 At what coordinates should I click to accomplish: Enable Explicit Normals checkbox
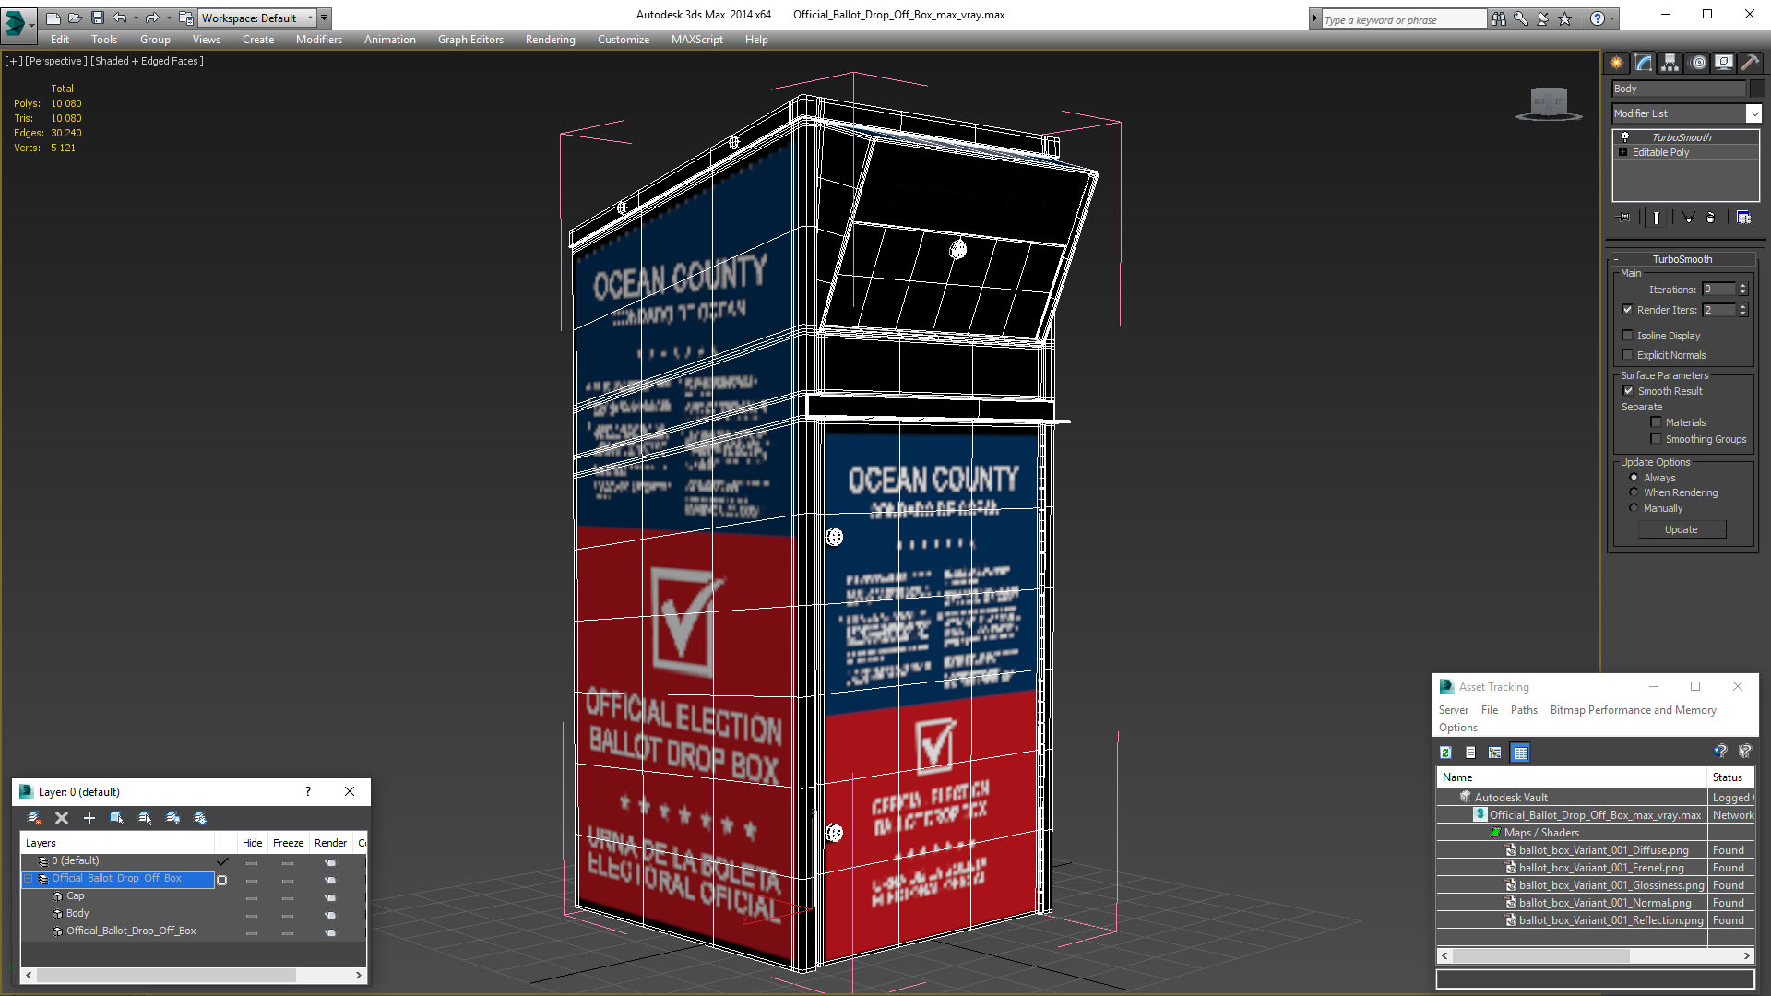[x=1627, y=355]
